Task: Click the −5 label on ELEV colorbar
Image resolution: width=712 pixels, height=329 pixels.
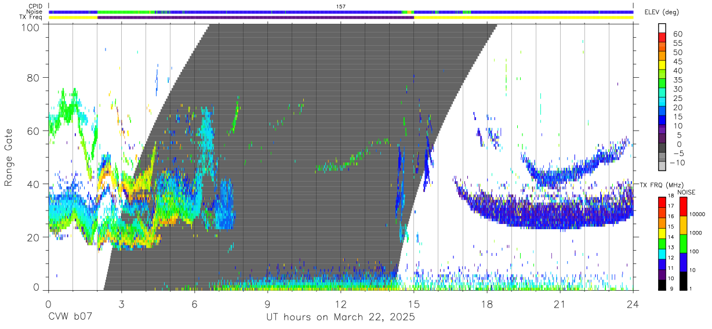Action: click(x=678, y=153)
